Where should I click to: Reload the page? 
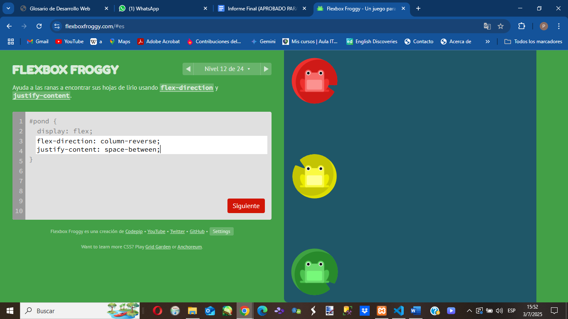coord(39,26)
